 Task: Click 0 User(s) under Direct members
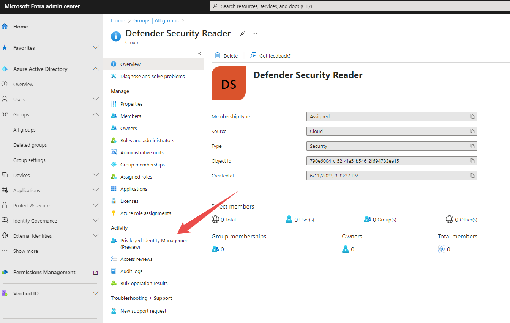[x=300, y=220]
